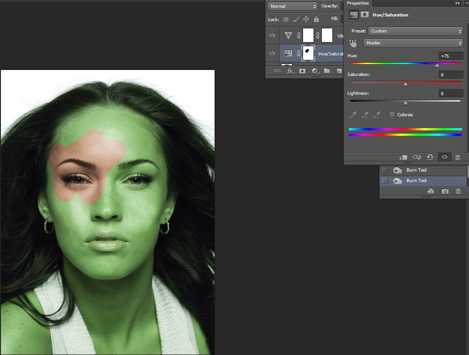Screen dimensions: 469x355
Task: Click the layer mask icon in Properties header
Action: click(x=365, y=15)
